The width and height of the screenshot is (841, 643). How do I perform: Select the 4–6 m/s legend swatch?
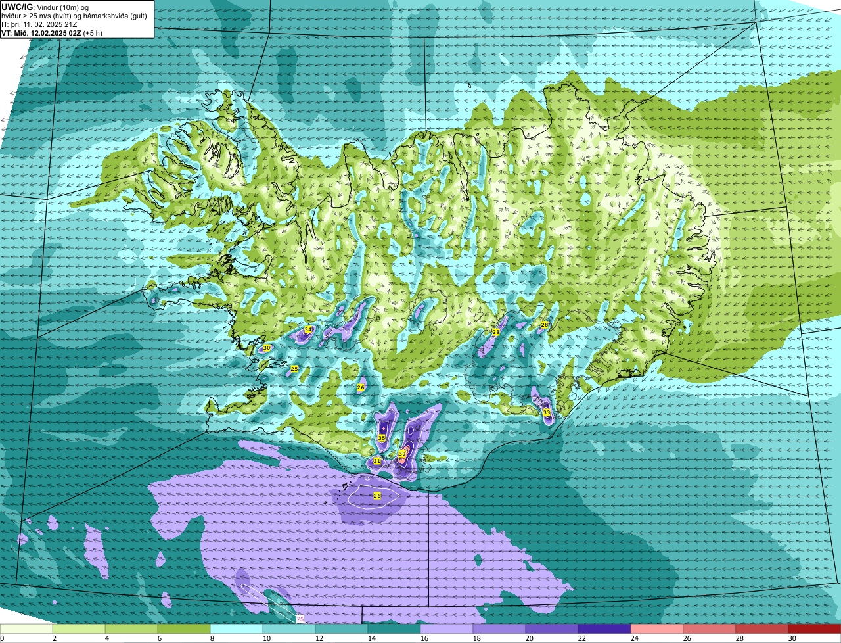coord(131,629)
